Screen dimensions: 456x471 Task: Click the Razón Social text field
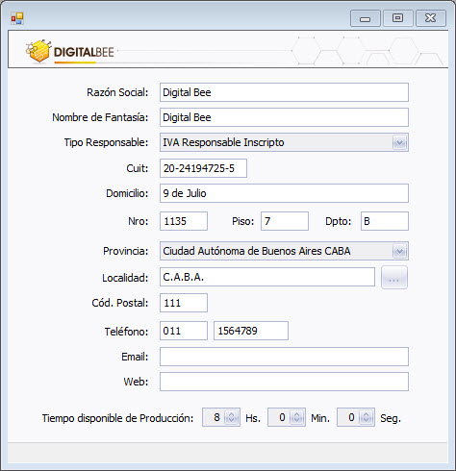tap(284, 92)
